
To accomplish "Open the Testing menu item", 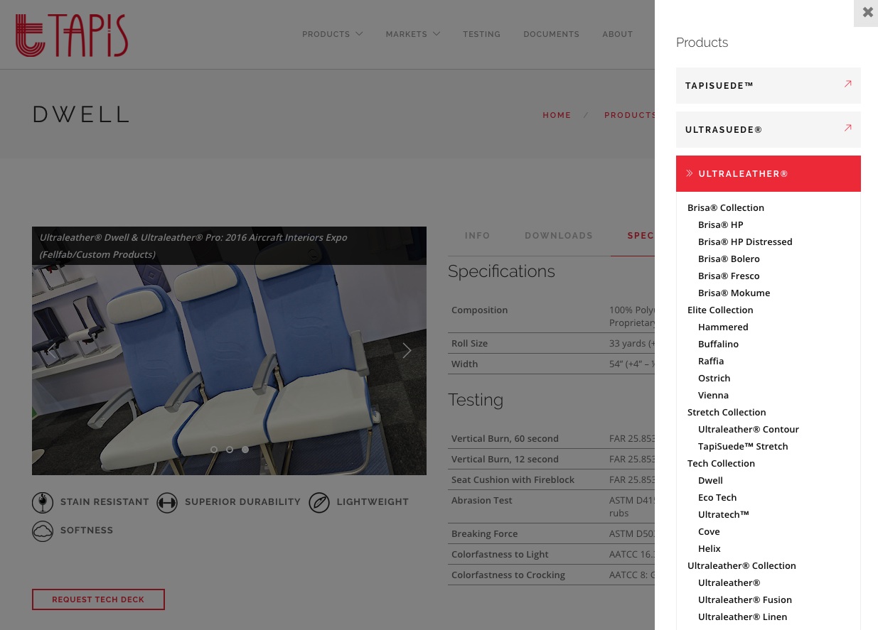I will click(x=482, y=34).
